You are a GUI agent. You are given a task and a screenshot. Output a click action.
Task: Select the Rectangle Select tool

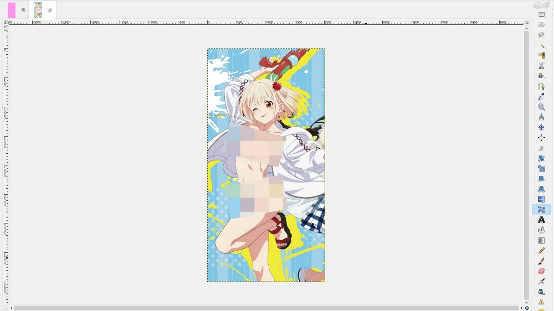[541, 14]
